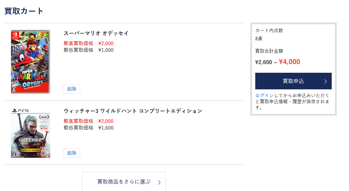This screenshot has width=349, height=191.
Task: Remove スーパーマリオ オデッセイ with 削除
Action: point(72,89)
